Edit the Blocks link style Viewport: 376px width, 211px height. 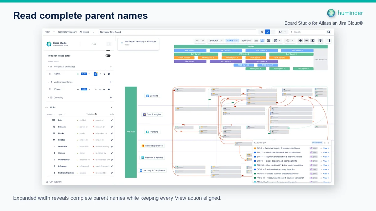112,133
